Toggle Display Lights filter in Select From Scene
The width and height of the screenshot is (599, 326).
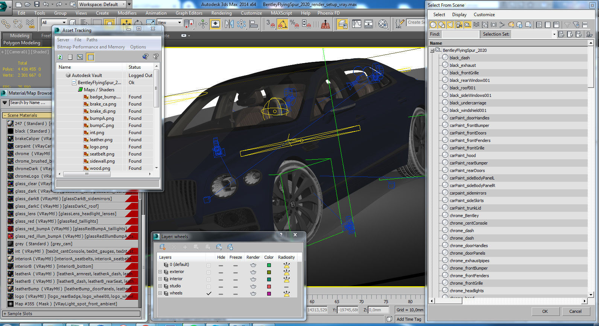[x=450, y=25]
